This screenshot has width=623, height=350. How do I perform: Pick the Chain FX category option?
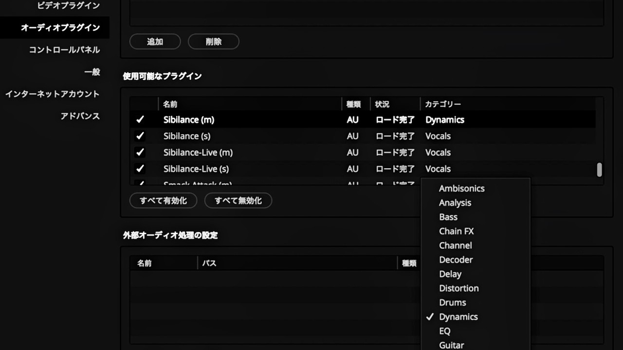[x=456, y=231]
